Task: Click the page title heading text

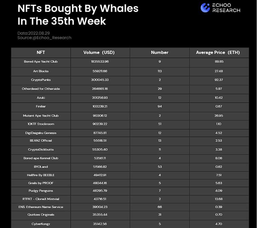Action: coord(78,14)
